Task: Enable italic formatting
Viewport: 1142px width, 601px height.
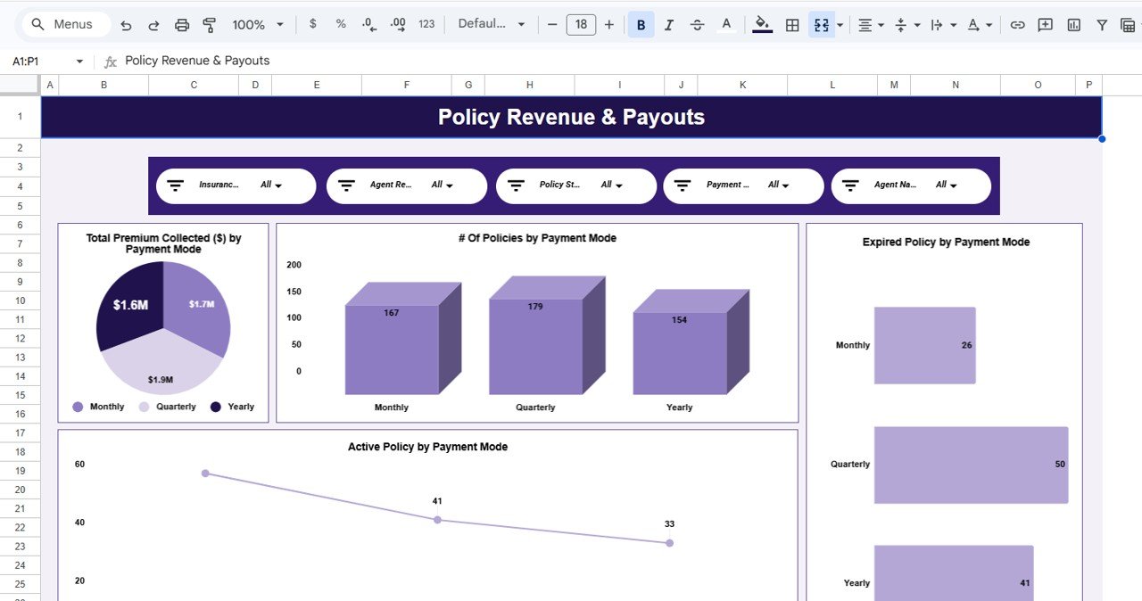Action: (x=669, y=24)
